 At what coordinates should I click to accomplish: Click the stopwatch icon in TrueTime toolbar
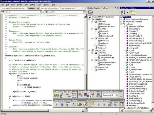92,104
